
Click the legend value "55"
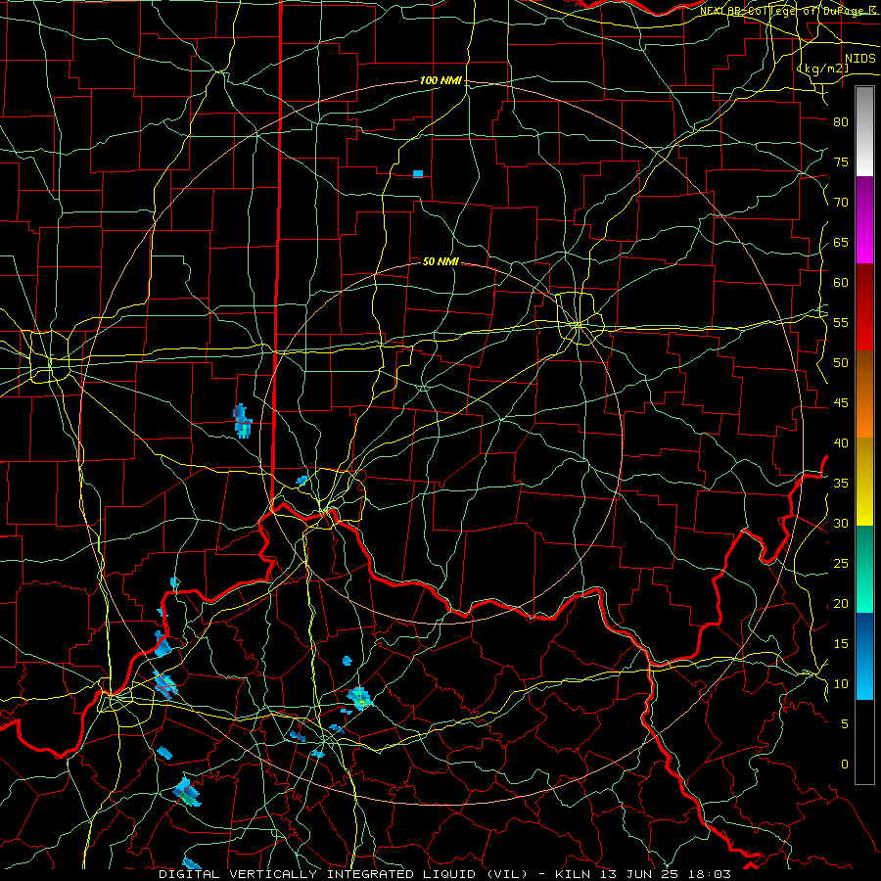click(x=841, y=322)
